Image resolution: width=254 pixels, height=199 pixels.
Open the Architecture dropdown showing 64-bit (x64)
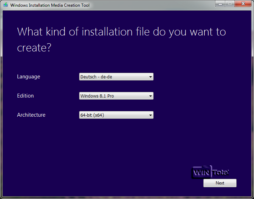click(x=116, y=115)
